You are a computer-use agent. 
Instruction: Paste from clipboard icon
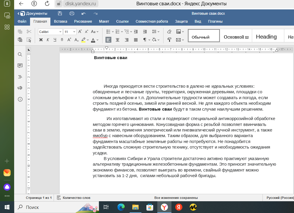point(20,40)
